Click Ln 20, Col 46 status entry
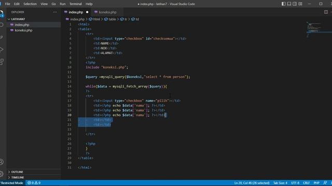Viewport: 332px width, 186px height. pos(252,183)
